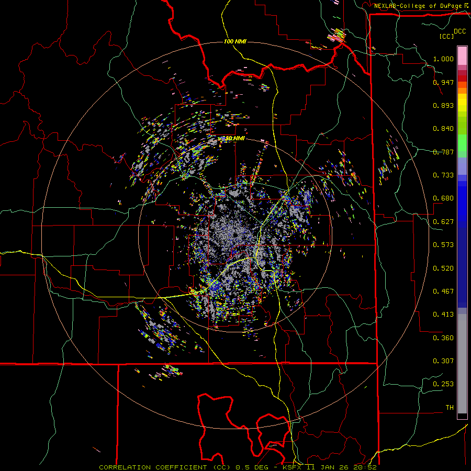Pick the bright green segment of the color bar
This screenshot has width=471, height=471.
(x=462, y=143)
